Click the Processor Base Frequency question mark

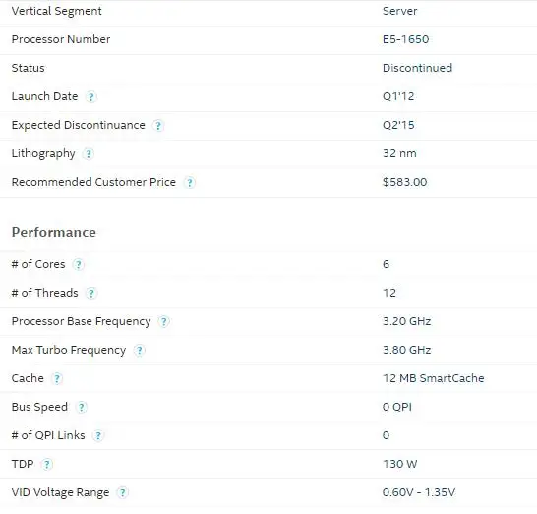(163, 322)
